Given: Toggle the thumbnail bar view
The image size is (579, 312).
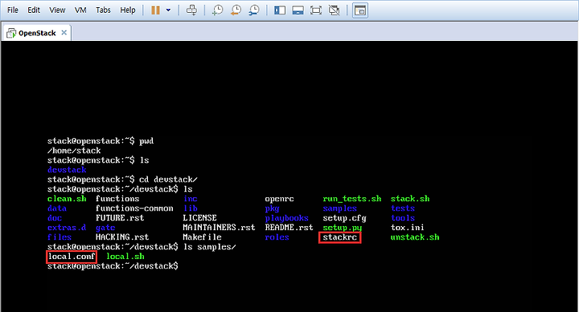Looking at the screenshot, I should (298, 10).
